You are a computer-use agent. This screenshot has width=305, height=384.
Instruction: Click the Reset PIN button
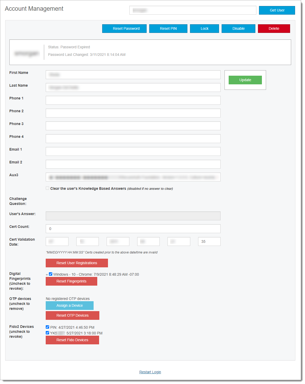pos(168,28)
